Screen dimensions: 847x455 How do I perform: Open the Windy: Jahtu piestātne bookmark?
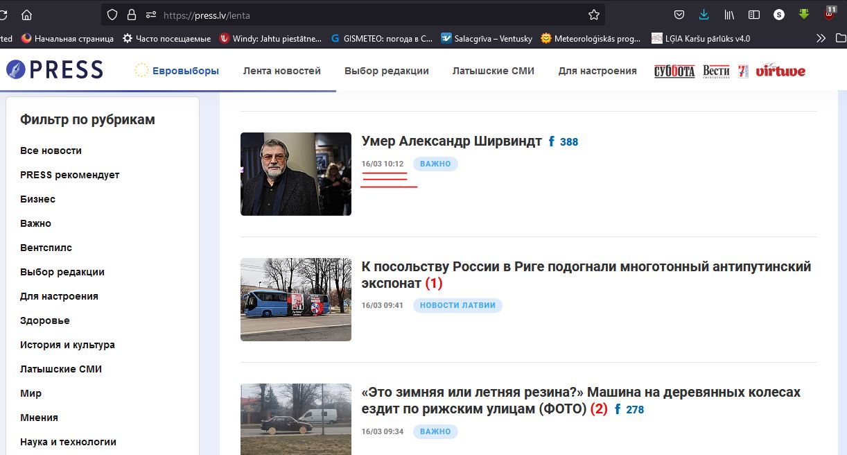(x=270, y=39)
